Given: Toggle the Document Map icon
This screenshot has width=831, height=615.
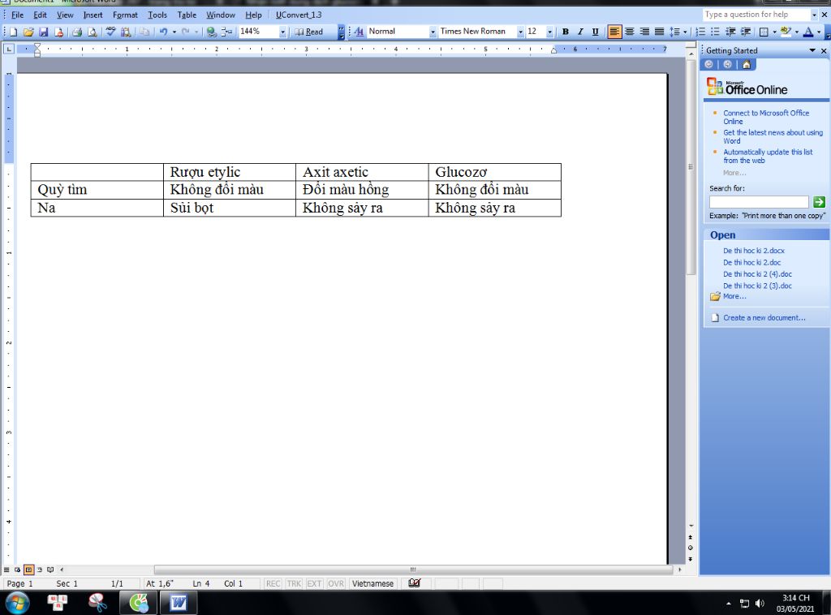Looking at the screenshot, I should point(226,32).
